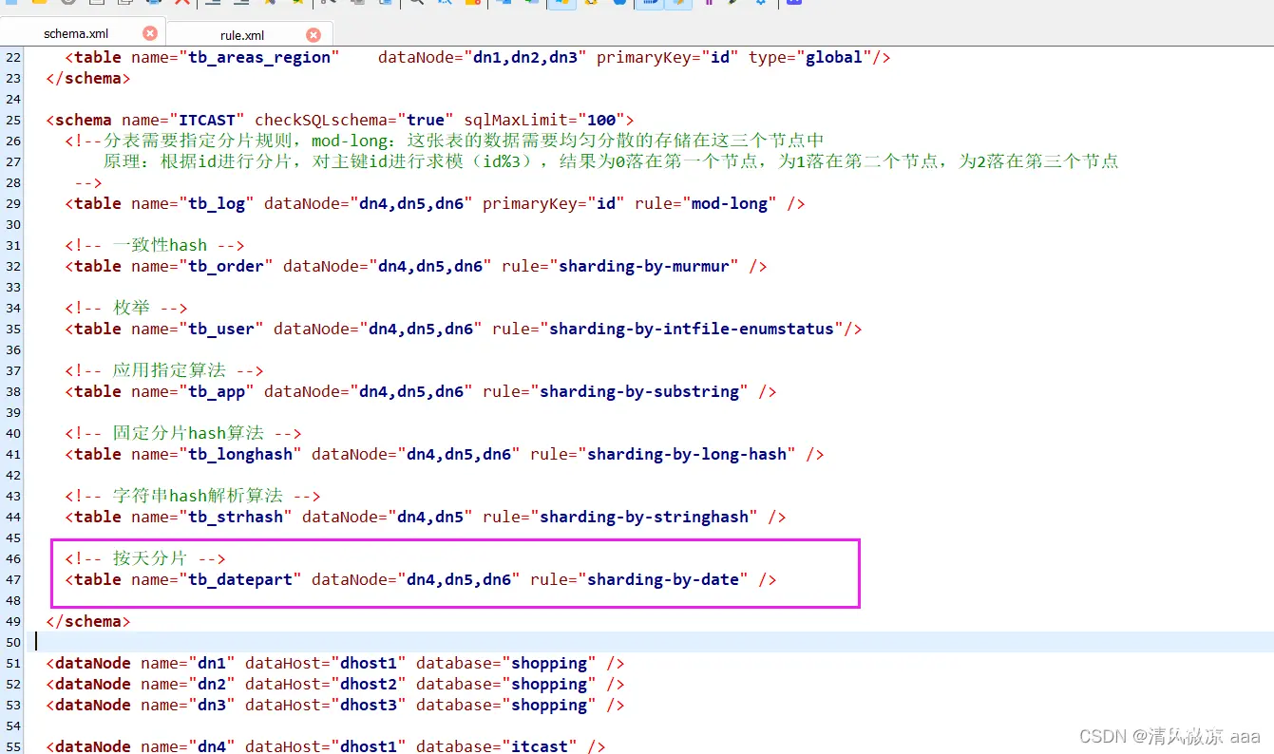Screen dimensions: 1274x754
Task: Select line number 47 in margin
Action: tap(12, 579)
